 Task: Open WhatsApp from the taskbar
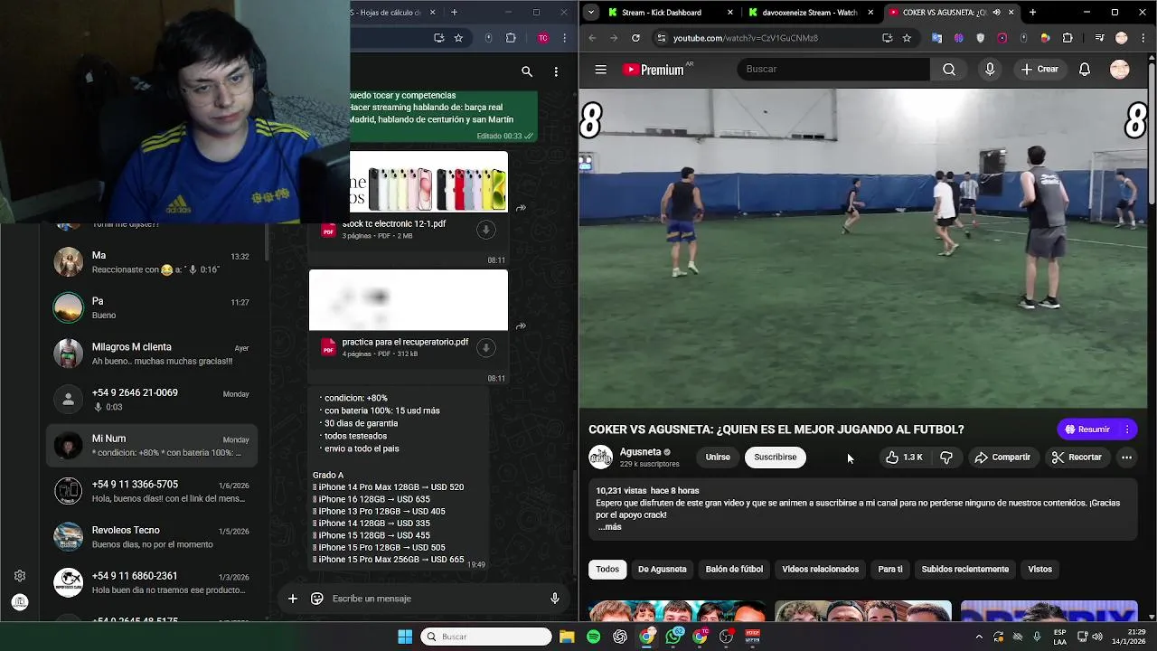click(x=673, y=637)
